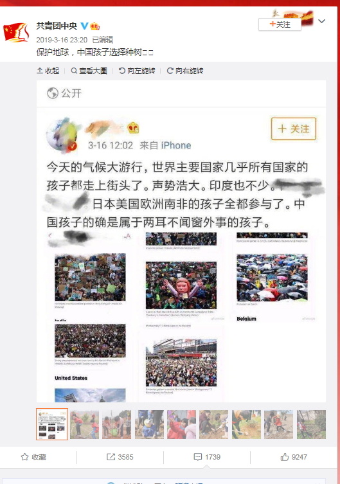Follow 共青团中央 with the +关注 button
This screenshot has height=484, width=340.
pyautogui.click(x=280, y=24)
